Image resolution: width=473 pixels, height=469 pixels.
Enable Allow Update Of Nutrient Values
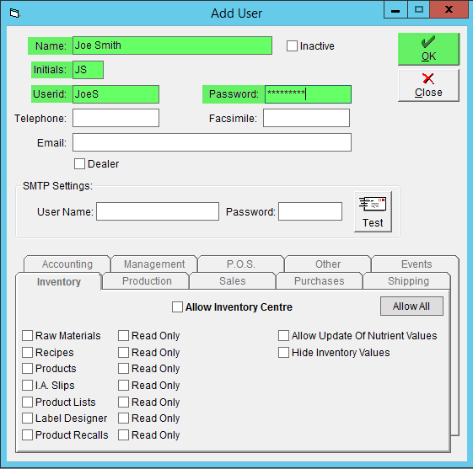point(283,336)
